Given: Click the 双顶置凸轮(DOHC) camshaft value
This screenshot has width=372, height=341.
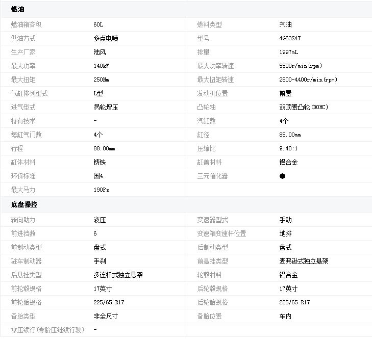Looking at the screenshot, I should pyautogui.click(x=303, y=107).
